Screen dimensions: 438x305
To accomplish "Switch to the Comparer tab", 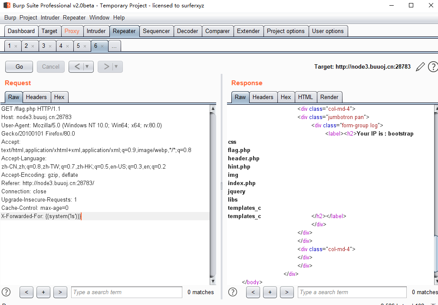I will pyautogui.click(x=217, y=31).
